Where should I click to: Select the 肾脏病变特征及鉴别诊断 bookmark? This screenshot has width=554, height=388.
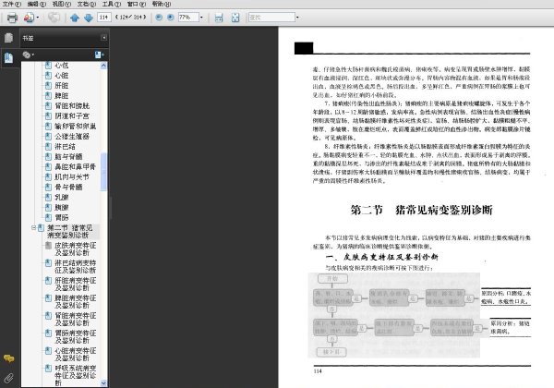click(76, 319)
